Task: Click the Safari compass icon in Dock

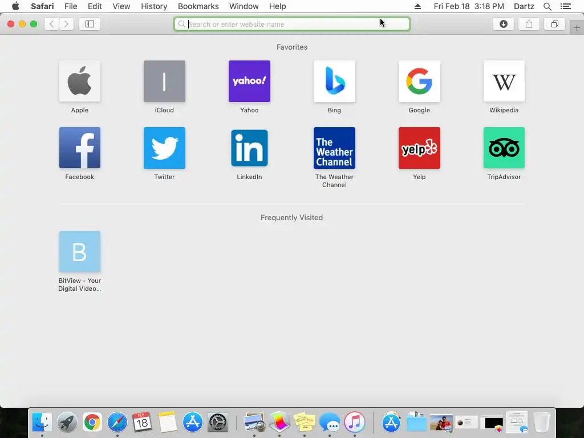Action: point(117,423)
